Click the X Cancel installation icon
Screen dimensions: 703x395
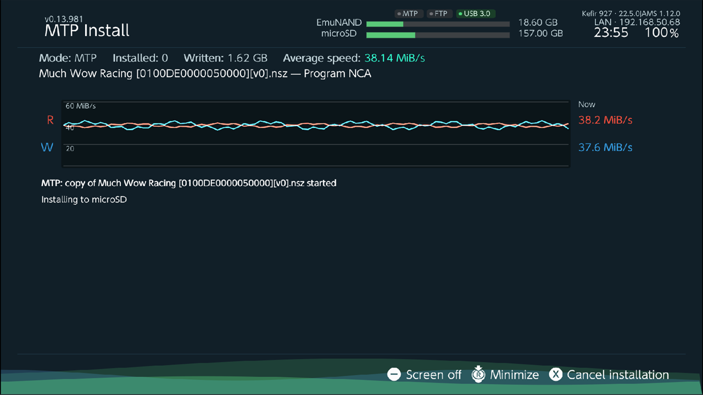[556, 375]
